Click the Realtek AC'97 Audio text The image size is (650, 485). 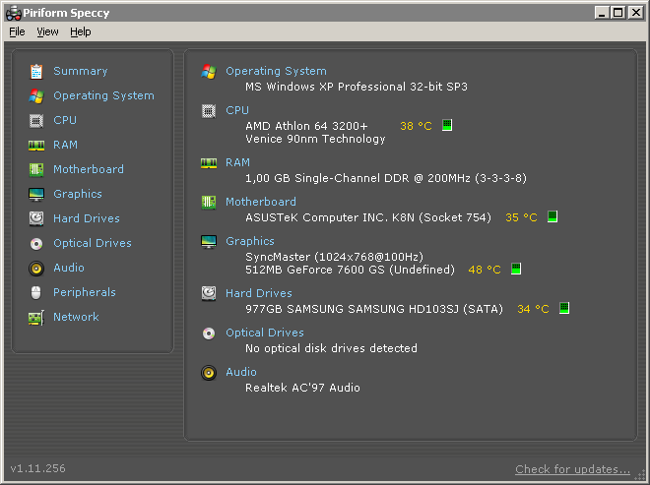click(302, 388)
